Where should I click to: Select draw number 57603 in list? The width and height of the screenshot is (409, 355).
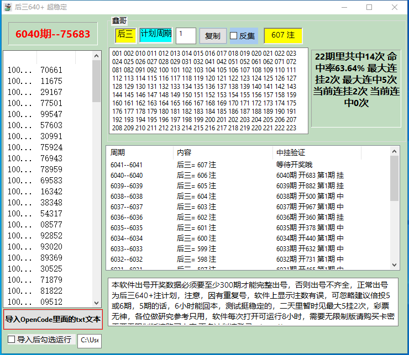51,125
